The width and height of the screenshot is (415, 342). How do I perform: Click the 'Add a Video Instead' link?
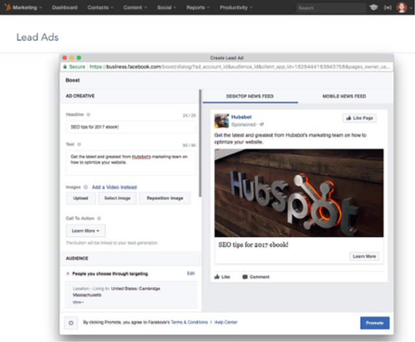pos(114,187)
